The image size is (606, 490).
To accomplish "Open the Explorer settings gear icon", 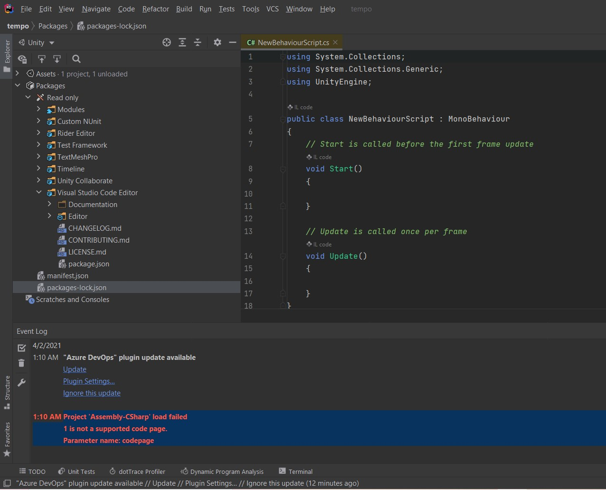I will click(218, 42).
